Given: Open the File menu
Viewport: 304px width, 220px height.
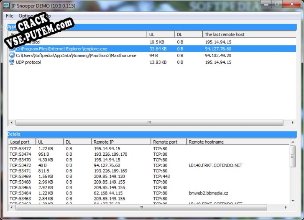Looking at the screenshot, I should pyautogui.click(x=10, y=16).
